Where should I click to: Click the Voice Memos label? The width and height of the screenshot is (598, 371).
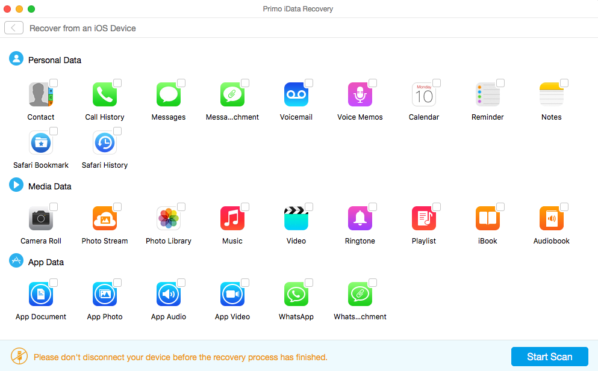(360, 117)
